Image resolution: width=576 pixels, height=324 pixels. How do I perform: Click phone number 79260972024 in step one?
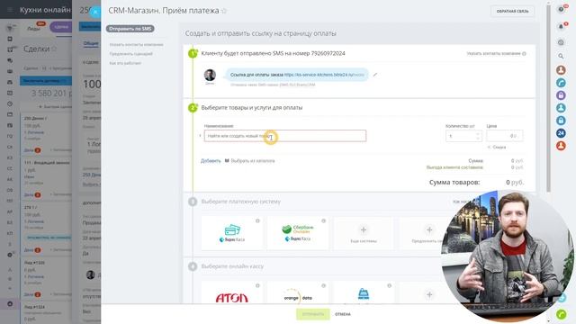[328, 53]
